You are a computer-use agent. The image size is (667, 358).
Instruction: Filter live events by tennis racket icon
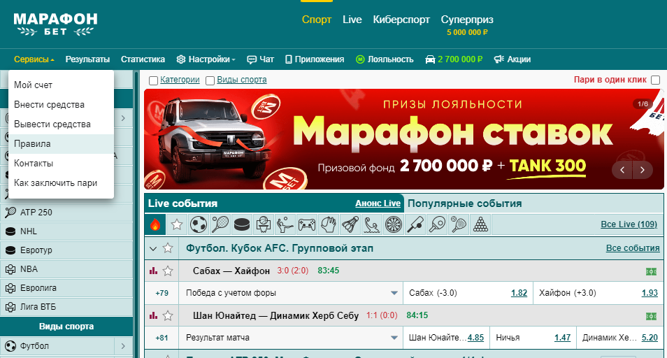click(220, 224)
